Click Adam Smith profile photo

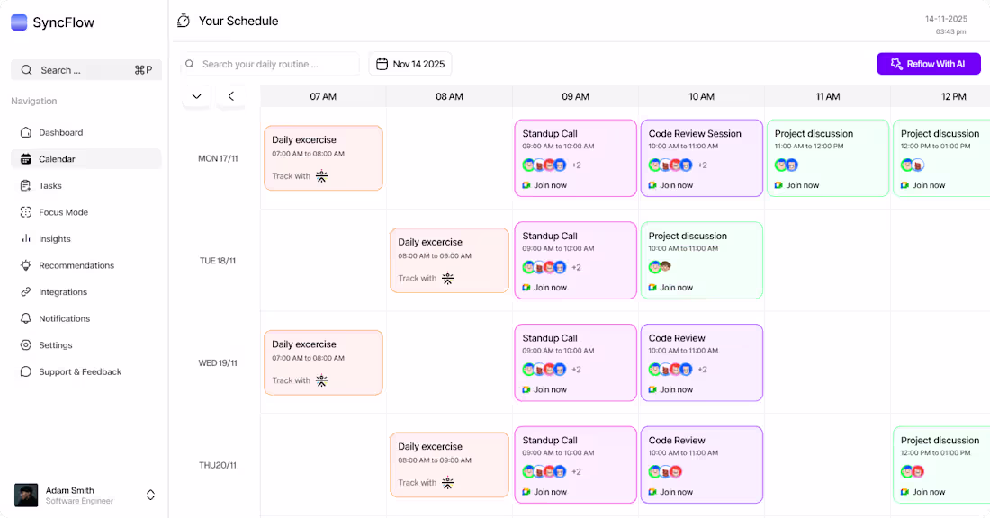click(x=26, y=496)
